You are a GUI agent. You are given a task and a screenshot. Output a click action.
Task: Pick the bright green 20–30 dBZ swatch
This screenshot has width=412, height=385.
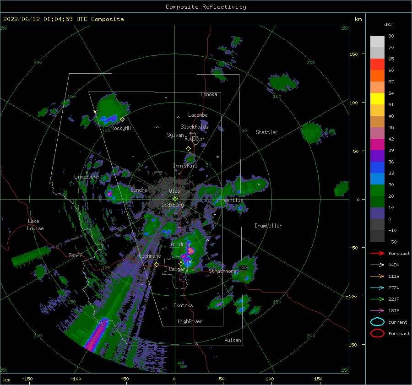coord(377,190)
